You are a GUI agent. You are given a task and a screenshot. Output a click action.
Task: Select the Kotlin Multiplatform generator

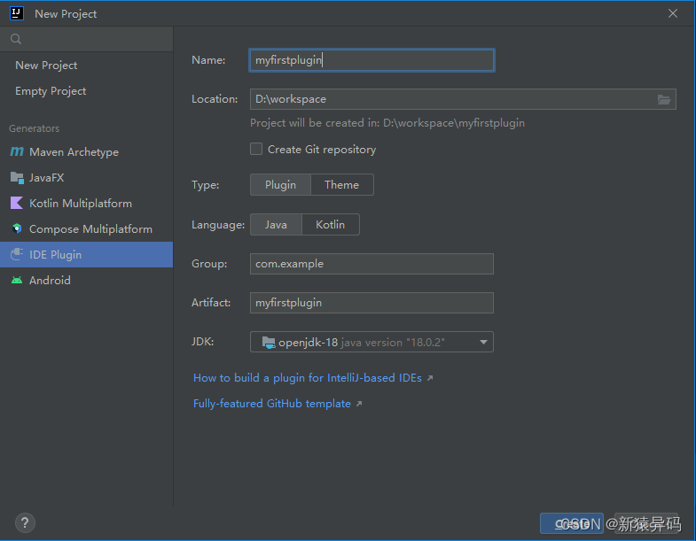[x=87, y=203]
